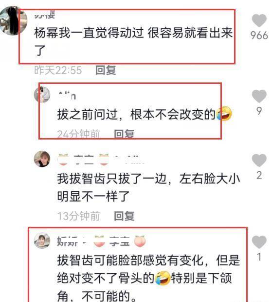Open peach-emoji username above 我拔智齿 comment
Viewport: 272px width, 302px height.
(x=101, y=160)
